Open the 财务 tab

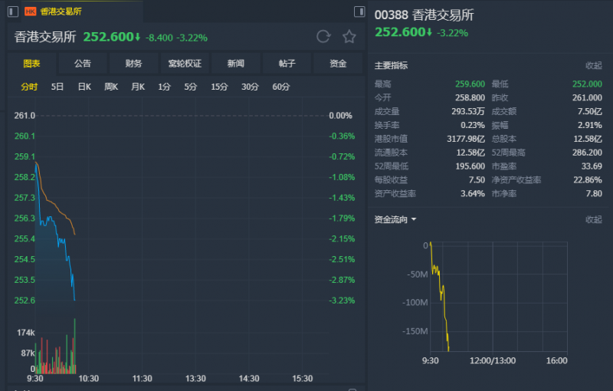coord(133,64)
